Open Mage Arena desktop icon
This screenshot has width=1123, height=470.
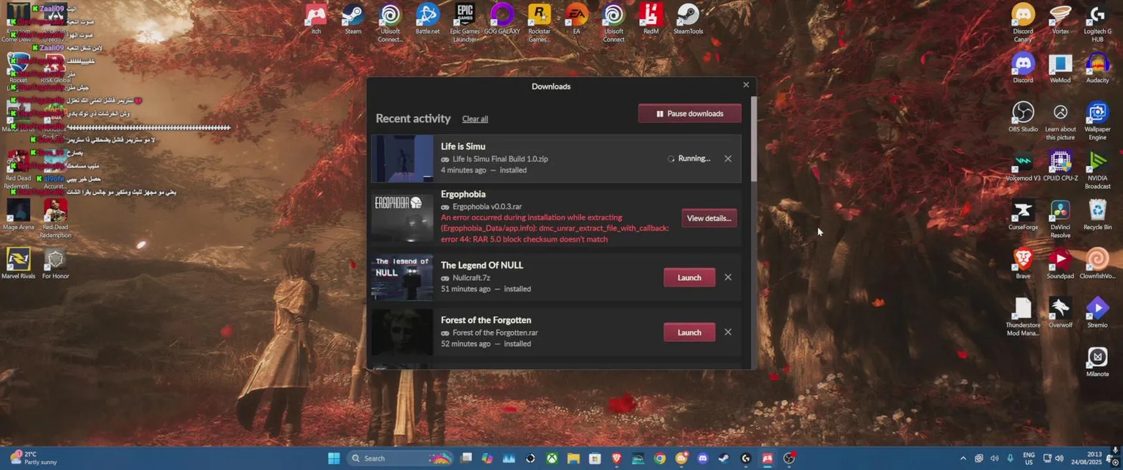tap(18, 215)
